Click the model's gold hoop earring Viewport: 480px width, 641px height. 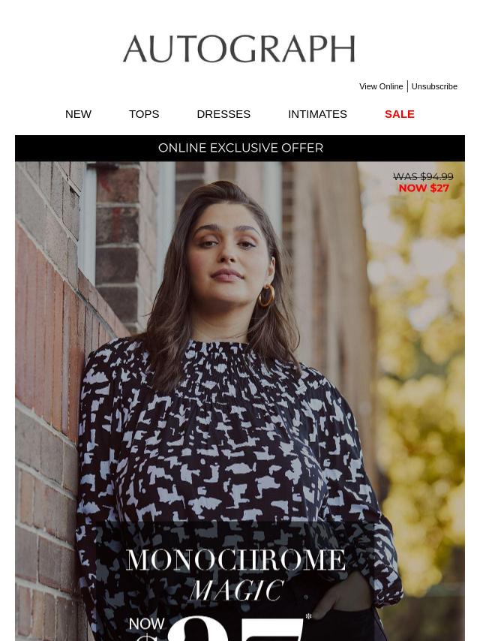[x=266, y=296]
